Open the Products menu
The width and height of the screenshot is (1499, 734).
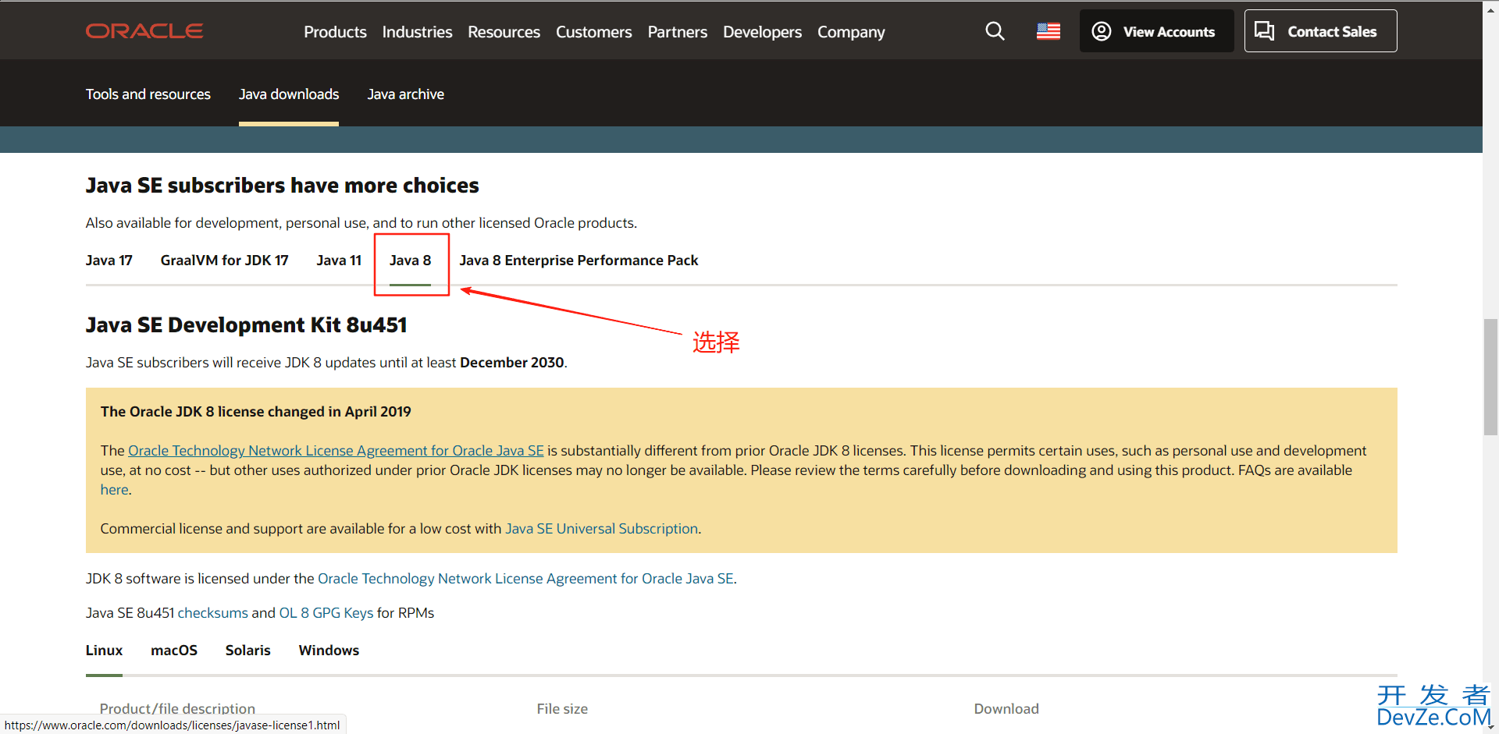(335, 32)
